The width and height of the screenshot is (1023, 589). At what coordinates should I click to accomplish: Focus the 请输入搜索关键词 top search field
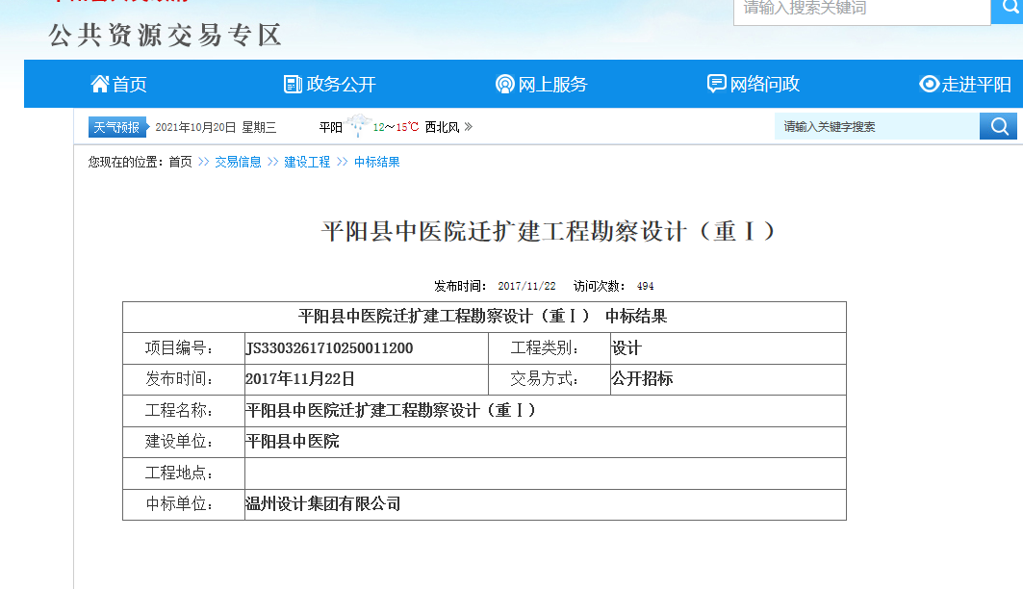pyautogui.click(x=861, y=10)
